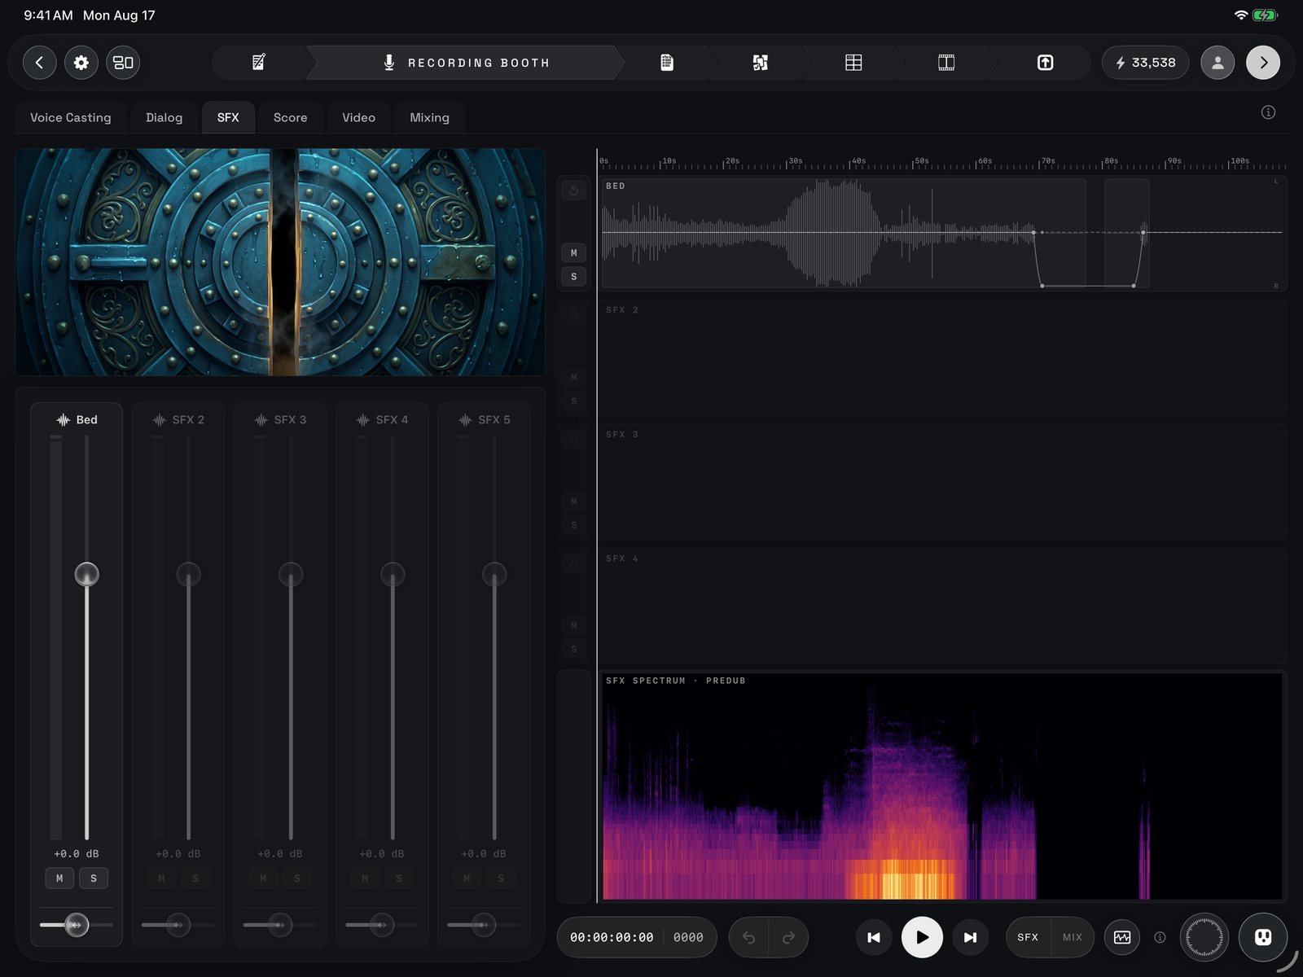Reset the SFX 3 timeline track icon
This screenshot has height=977, width=1303.
click(573, 440)
